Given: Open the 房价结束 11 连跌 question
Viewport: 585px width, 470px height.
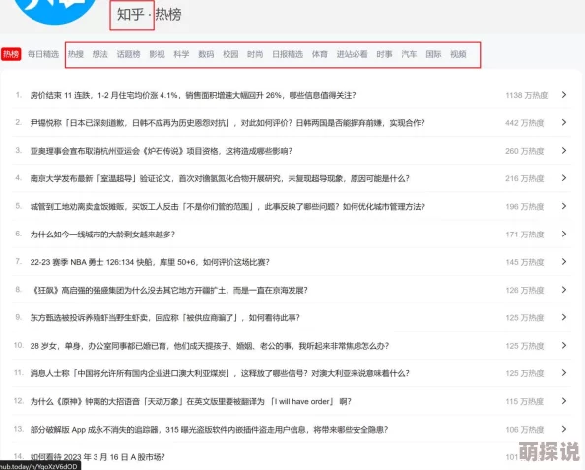Looking at the screenshot, I should (x=193, y=95).
